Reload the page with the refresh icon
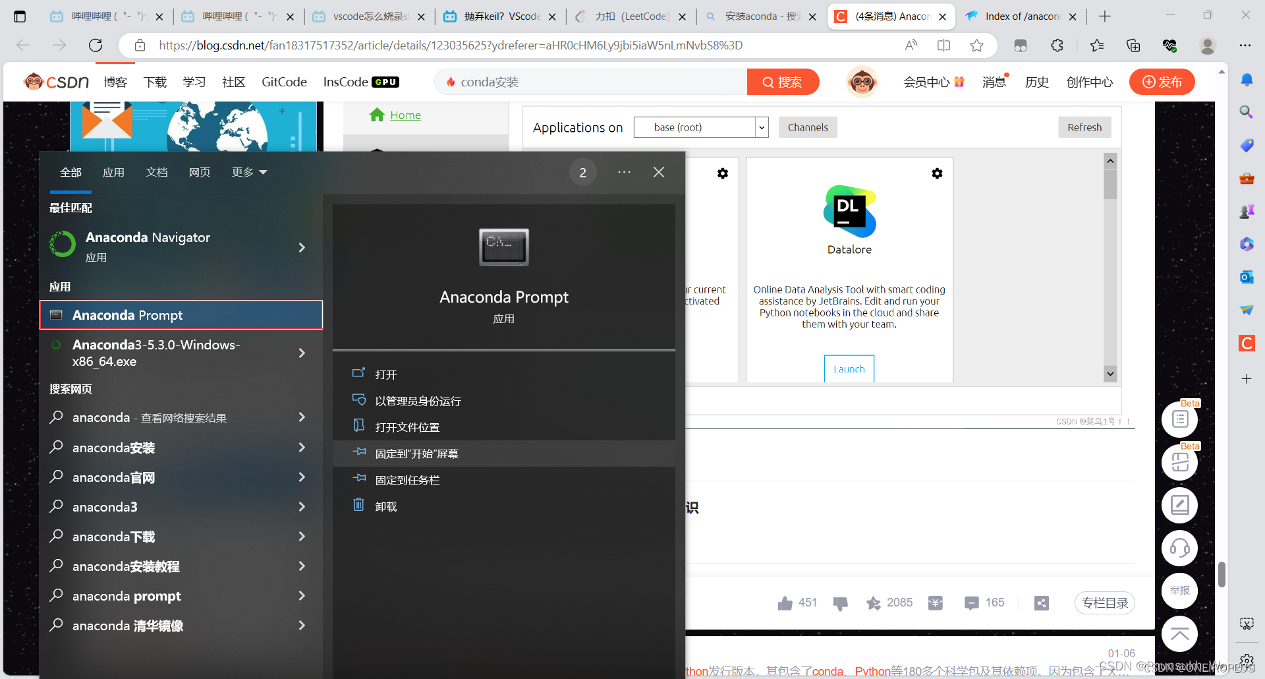The image size is (1265, 679). tap(96, 45)
